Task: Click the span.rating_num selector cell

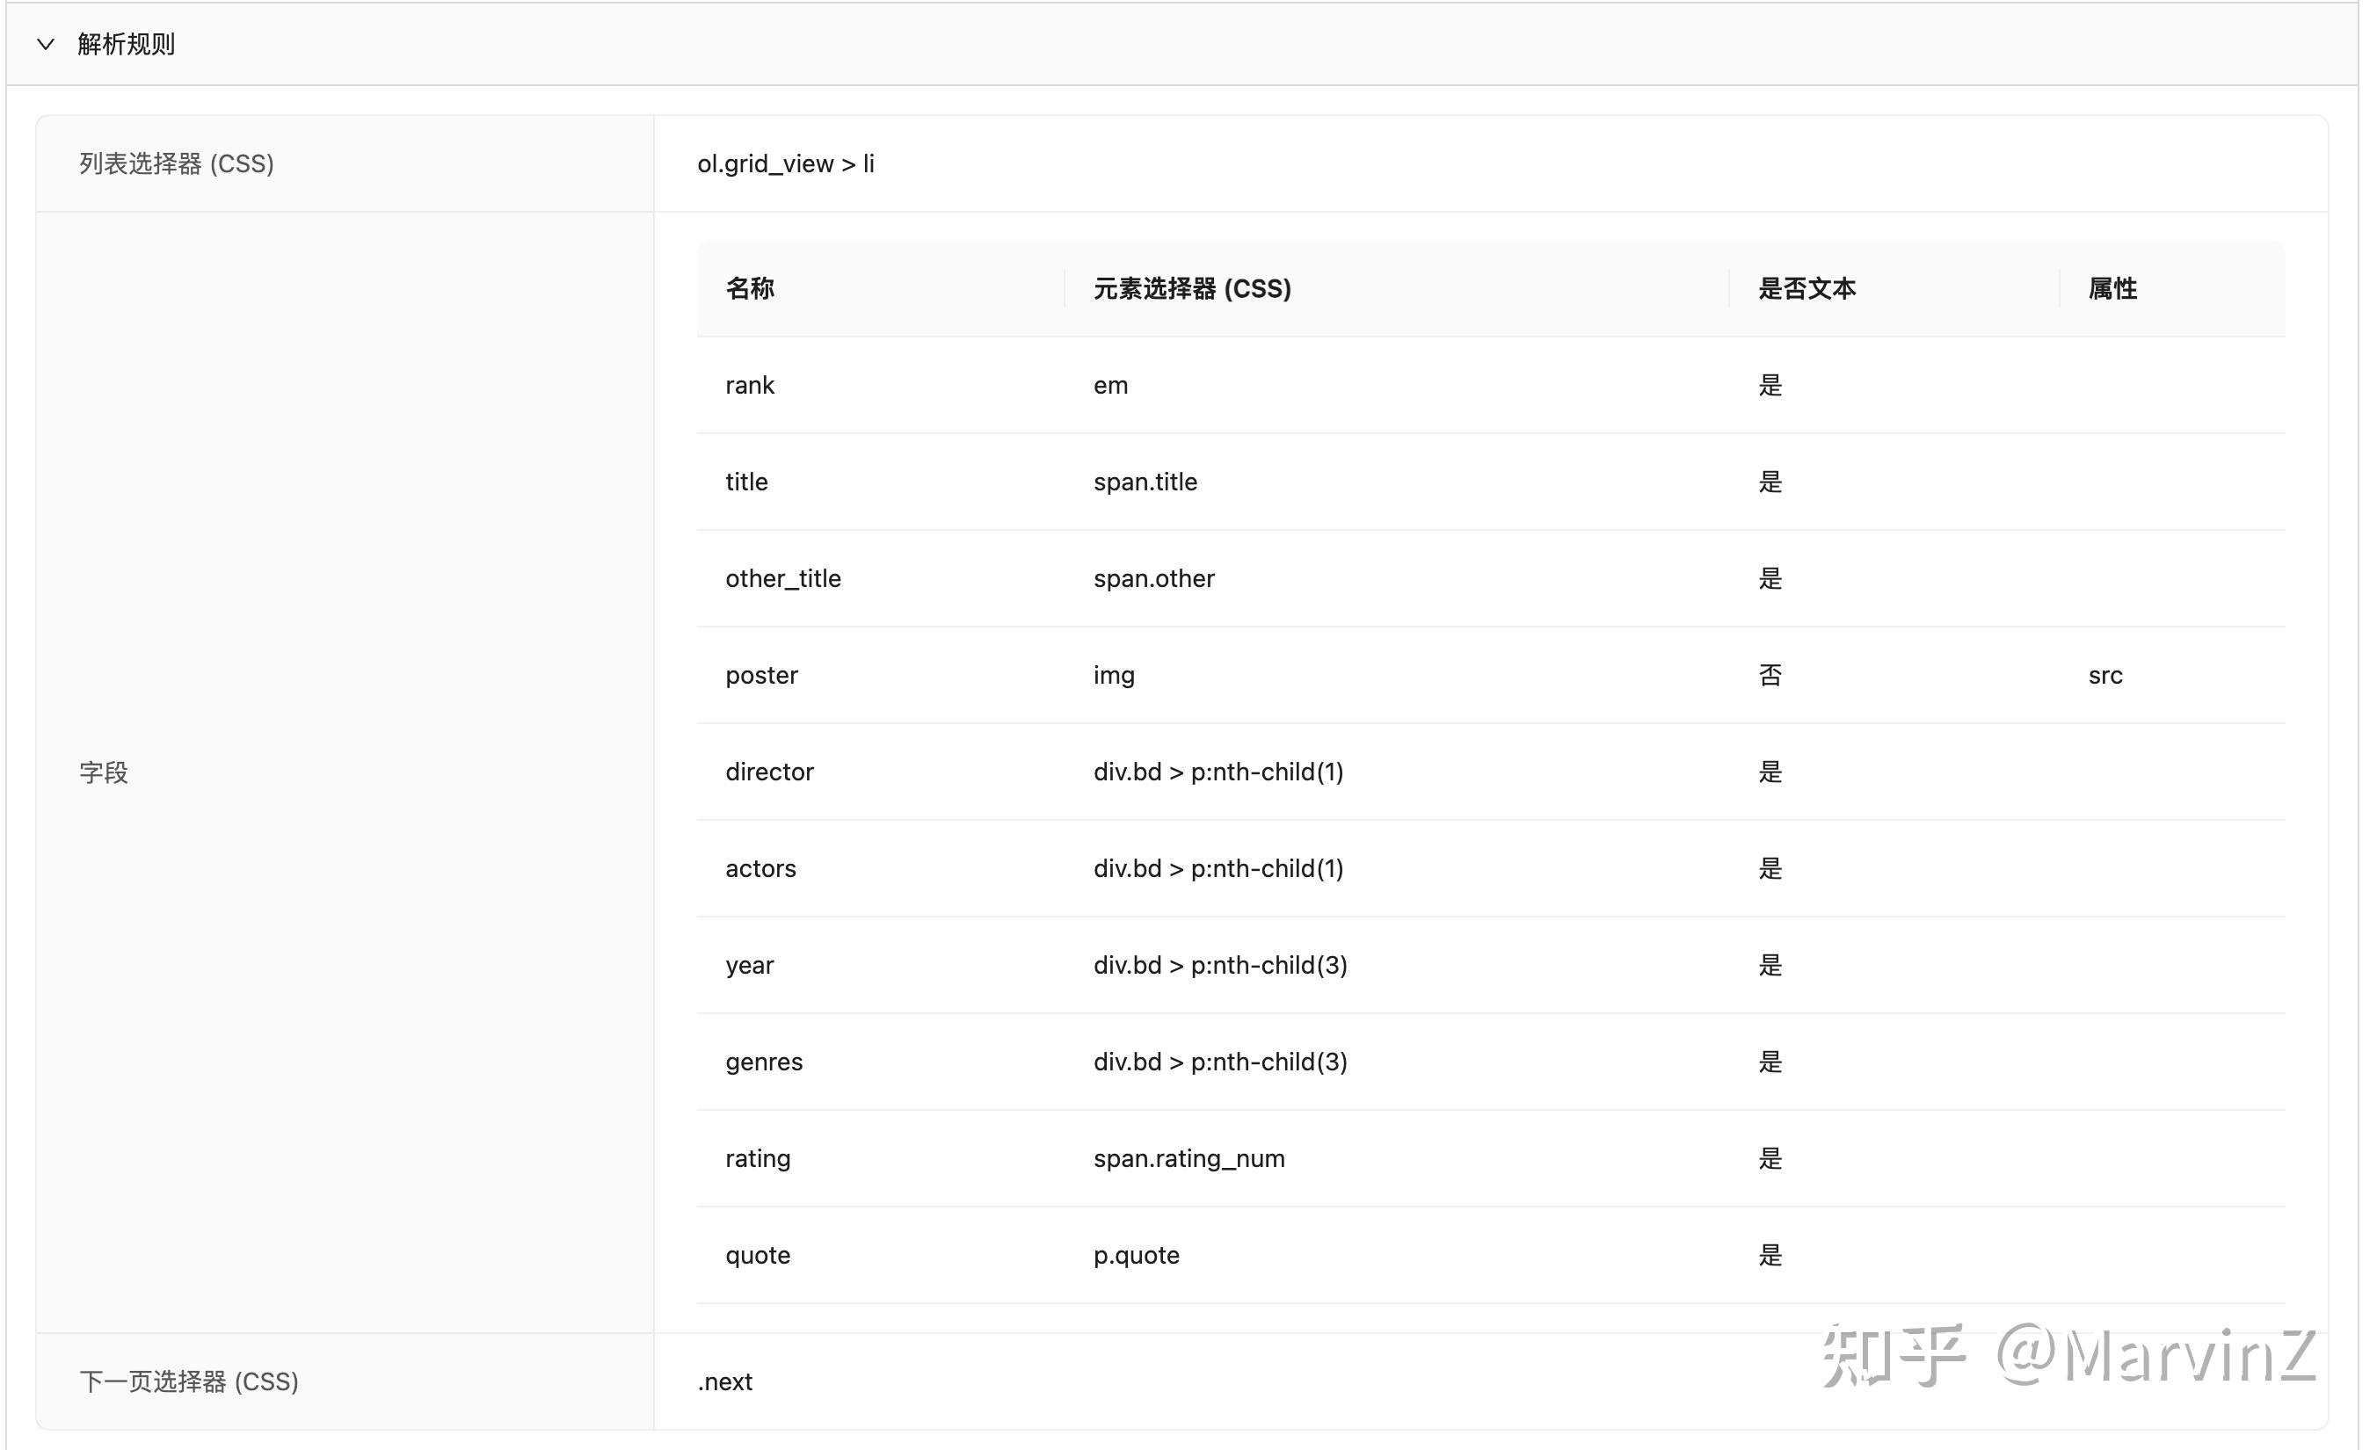Action: [1189, 1158]
